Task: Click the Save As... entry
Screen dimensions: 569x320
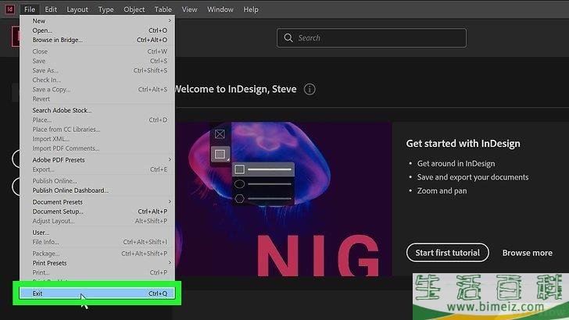Action: click(x=97, y=70)
